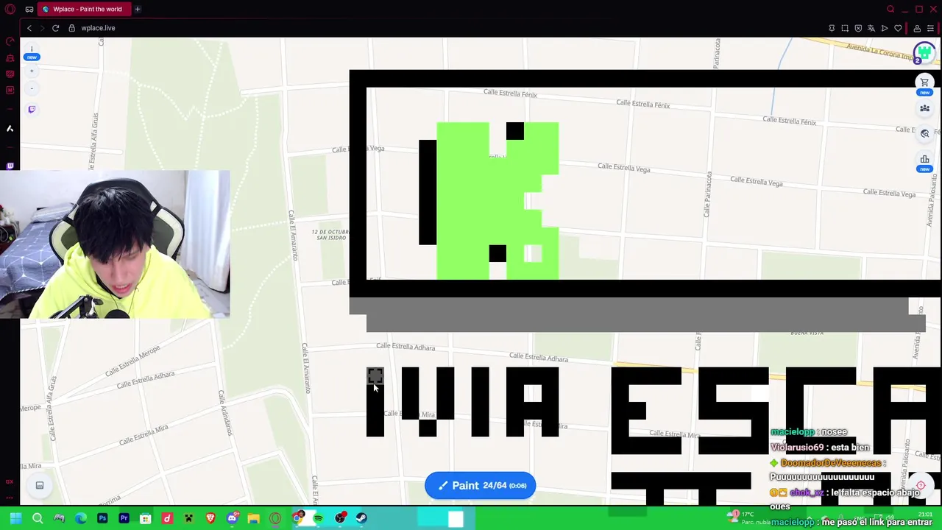
Task: Zoom out the map with minus button
Action: pyautogui.click(x=32, y=89)
